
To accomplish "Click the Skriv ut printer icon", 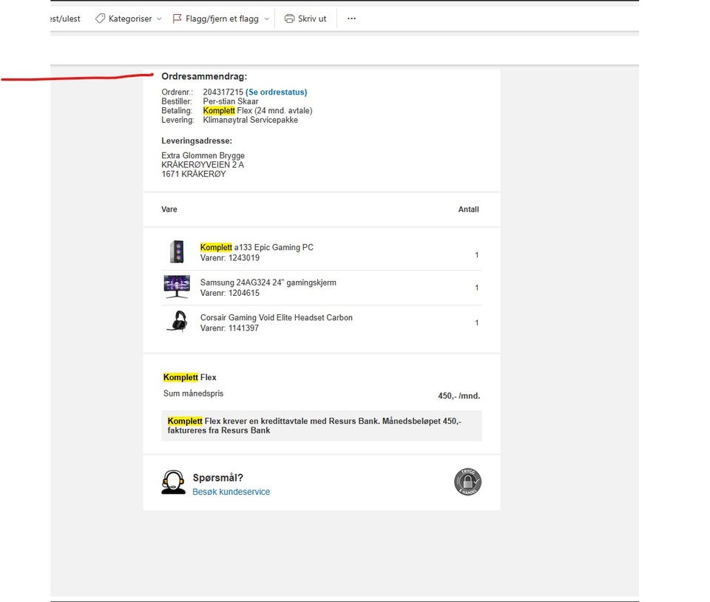I will tap(289, 18).
